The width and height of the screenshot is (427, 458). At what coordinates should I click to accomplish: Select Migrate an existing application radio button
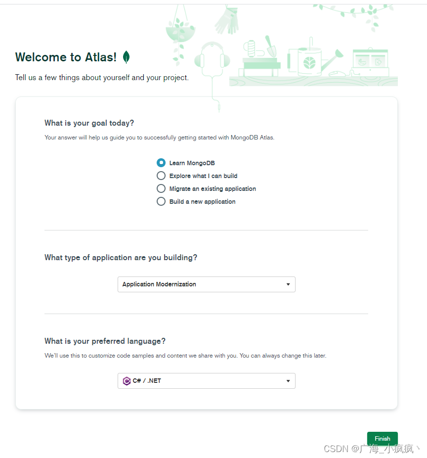point(161,188)
